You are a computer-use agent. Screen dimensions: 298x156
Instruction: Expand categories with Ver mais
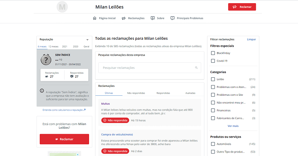[x=233, y=126]
